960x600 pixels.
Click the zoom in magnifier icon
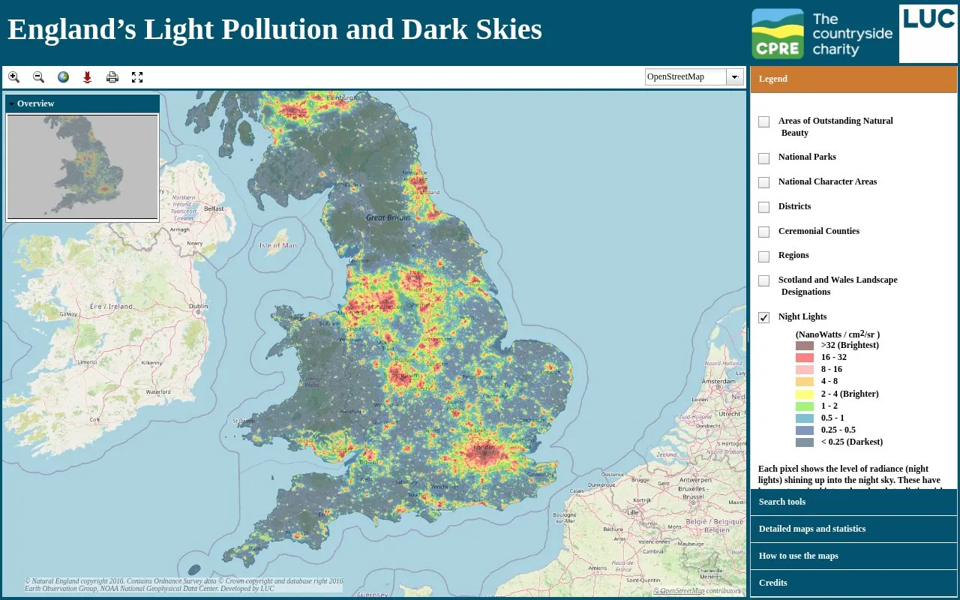(13, 76)
